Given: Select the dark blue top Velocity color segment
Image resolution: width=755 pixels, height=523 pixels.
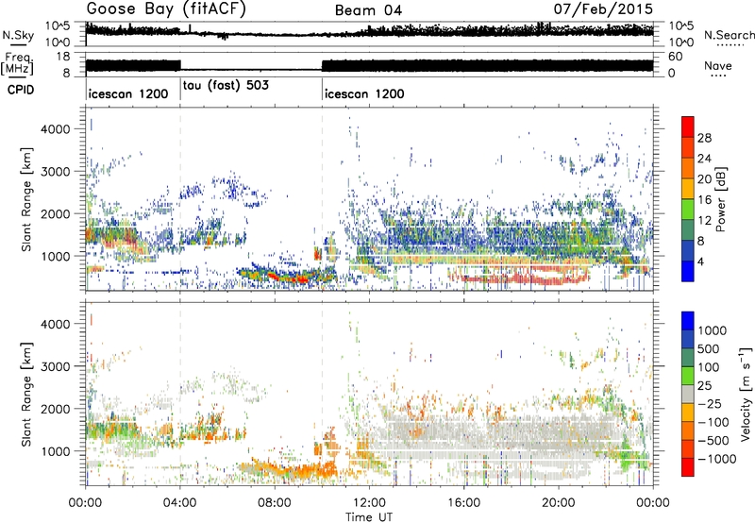Looking at the screenshot, I should tap(688, 321).
